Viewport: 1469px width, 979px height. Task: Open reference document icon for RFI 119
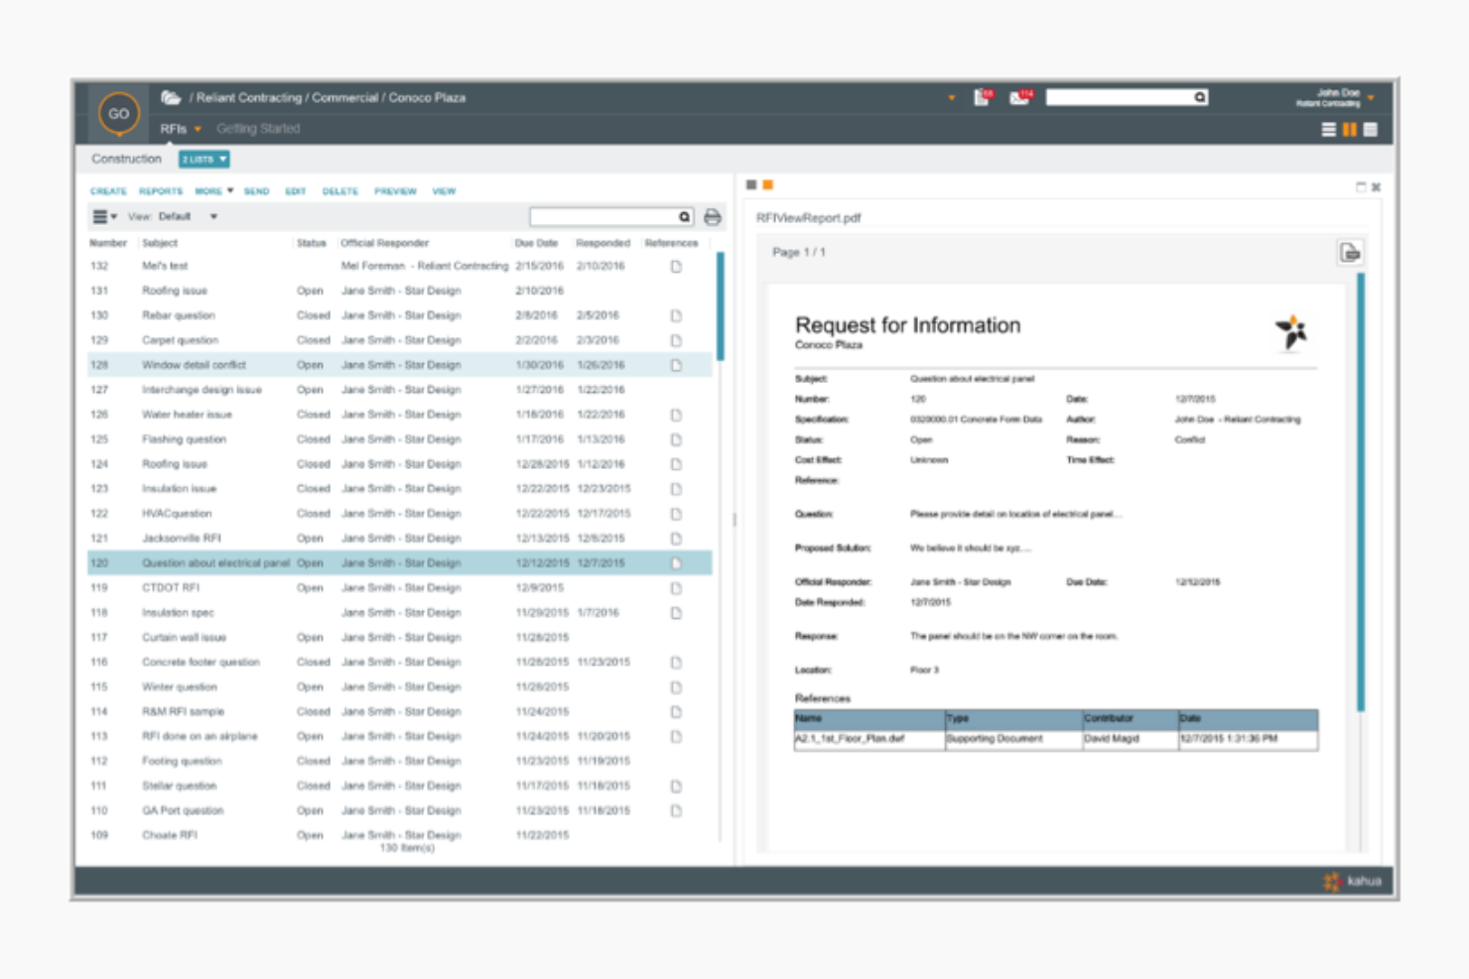[676, 589]
